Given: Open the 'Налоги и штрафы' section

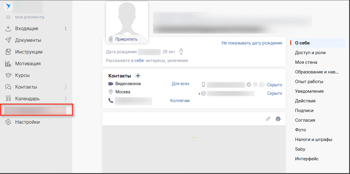Looking at the screenshot, I should (x=313, y=139).
